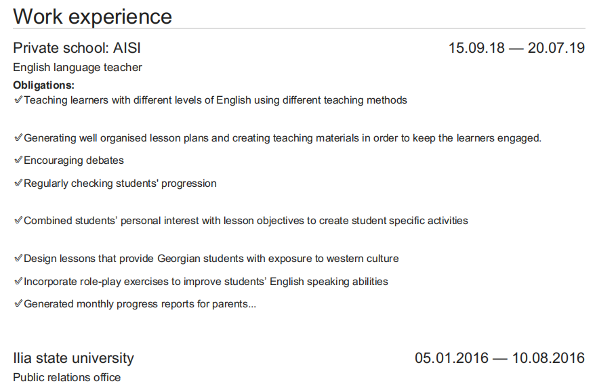
Task: Click the checkmark next to "Incorporate role-play exercises"
Action: click(18, 281)
